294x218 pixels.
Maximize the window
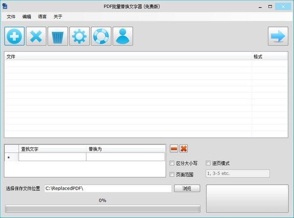tap(270, 6)
